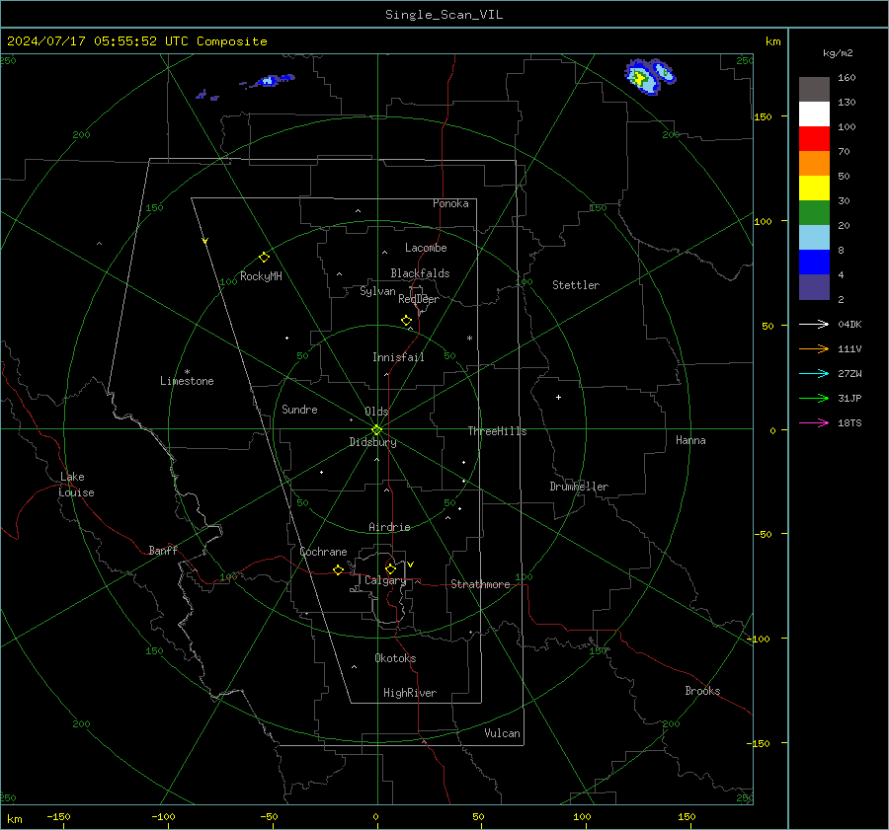
Task: Click the Sundre city label
Action: pyautogui.click(x=299, y=410)
